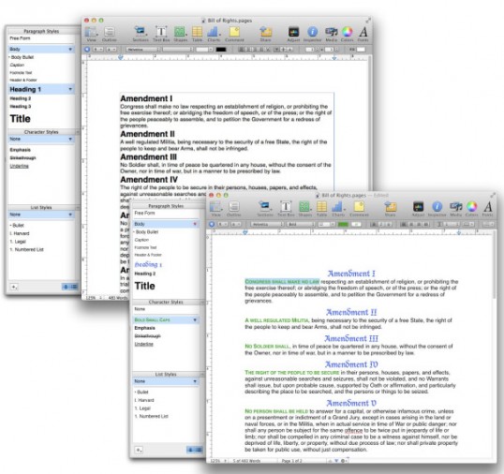The width and height of the screenshot is (504, 474).
Task: Click the black text color swatch in the back window
Action: coord(221,50)
